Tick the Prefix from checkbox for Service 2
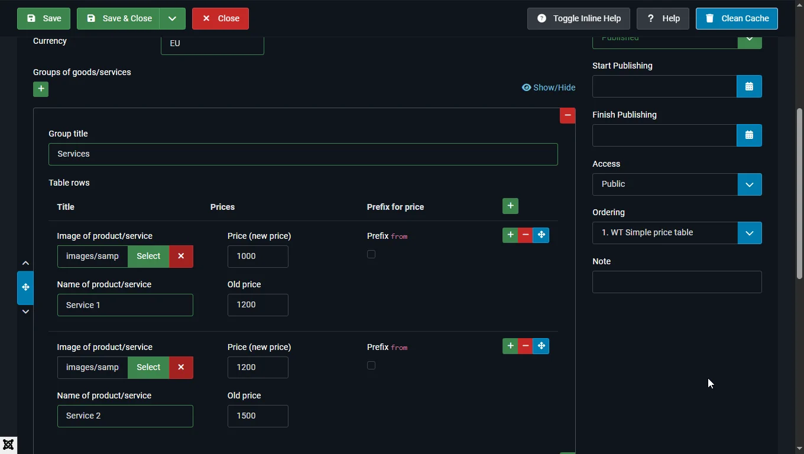The image size is (804, 454). coord(371,365)
